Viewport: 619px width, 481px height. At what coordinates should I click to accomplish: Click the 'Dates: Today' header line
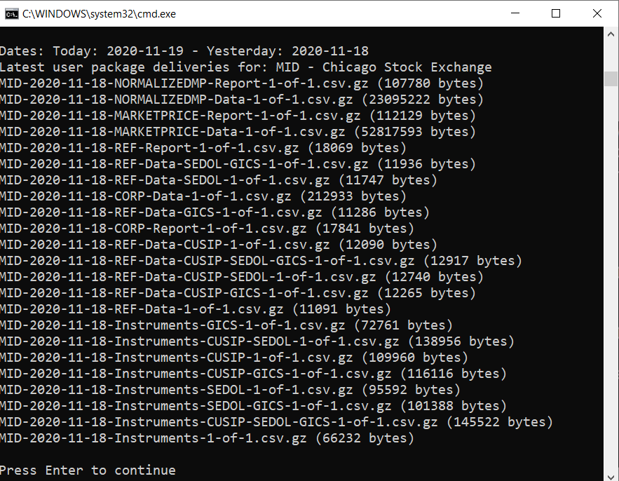click(x=184, y=51)
